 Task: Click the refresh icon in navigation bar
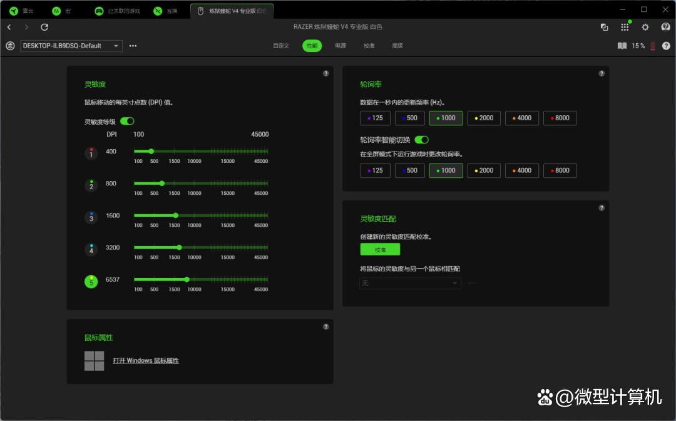click(44, 27)
